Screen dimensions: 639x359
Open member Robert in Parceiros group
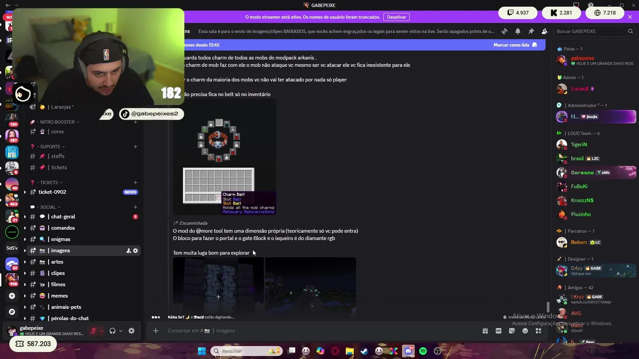click(x=596, y=242)
